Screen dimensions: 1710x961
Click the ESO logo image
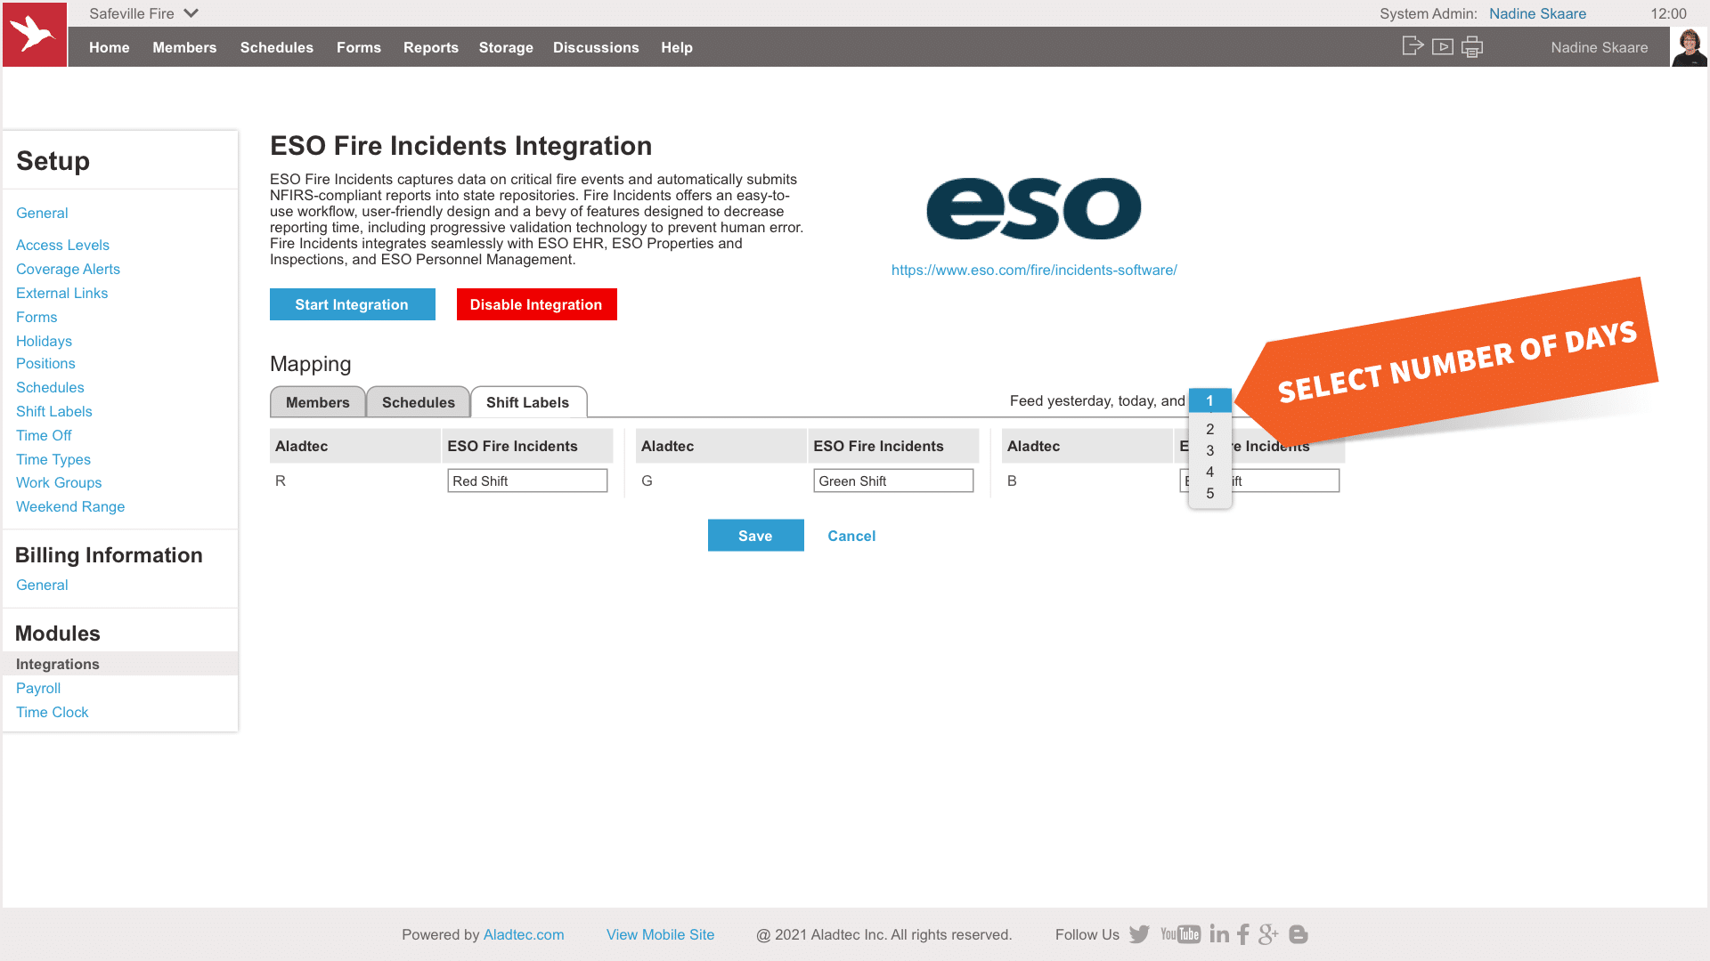click(x=1034, y=208)
